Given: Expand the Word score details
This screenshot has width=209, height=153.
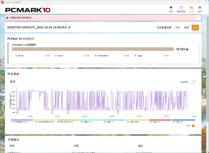Looking at the screenshot, I should pos(16,56).
